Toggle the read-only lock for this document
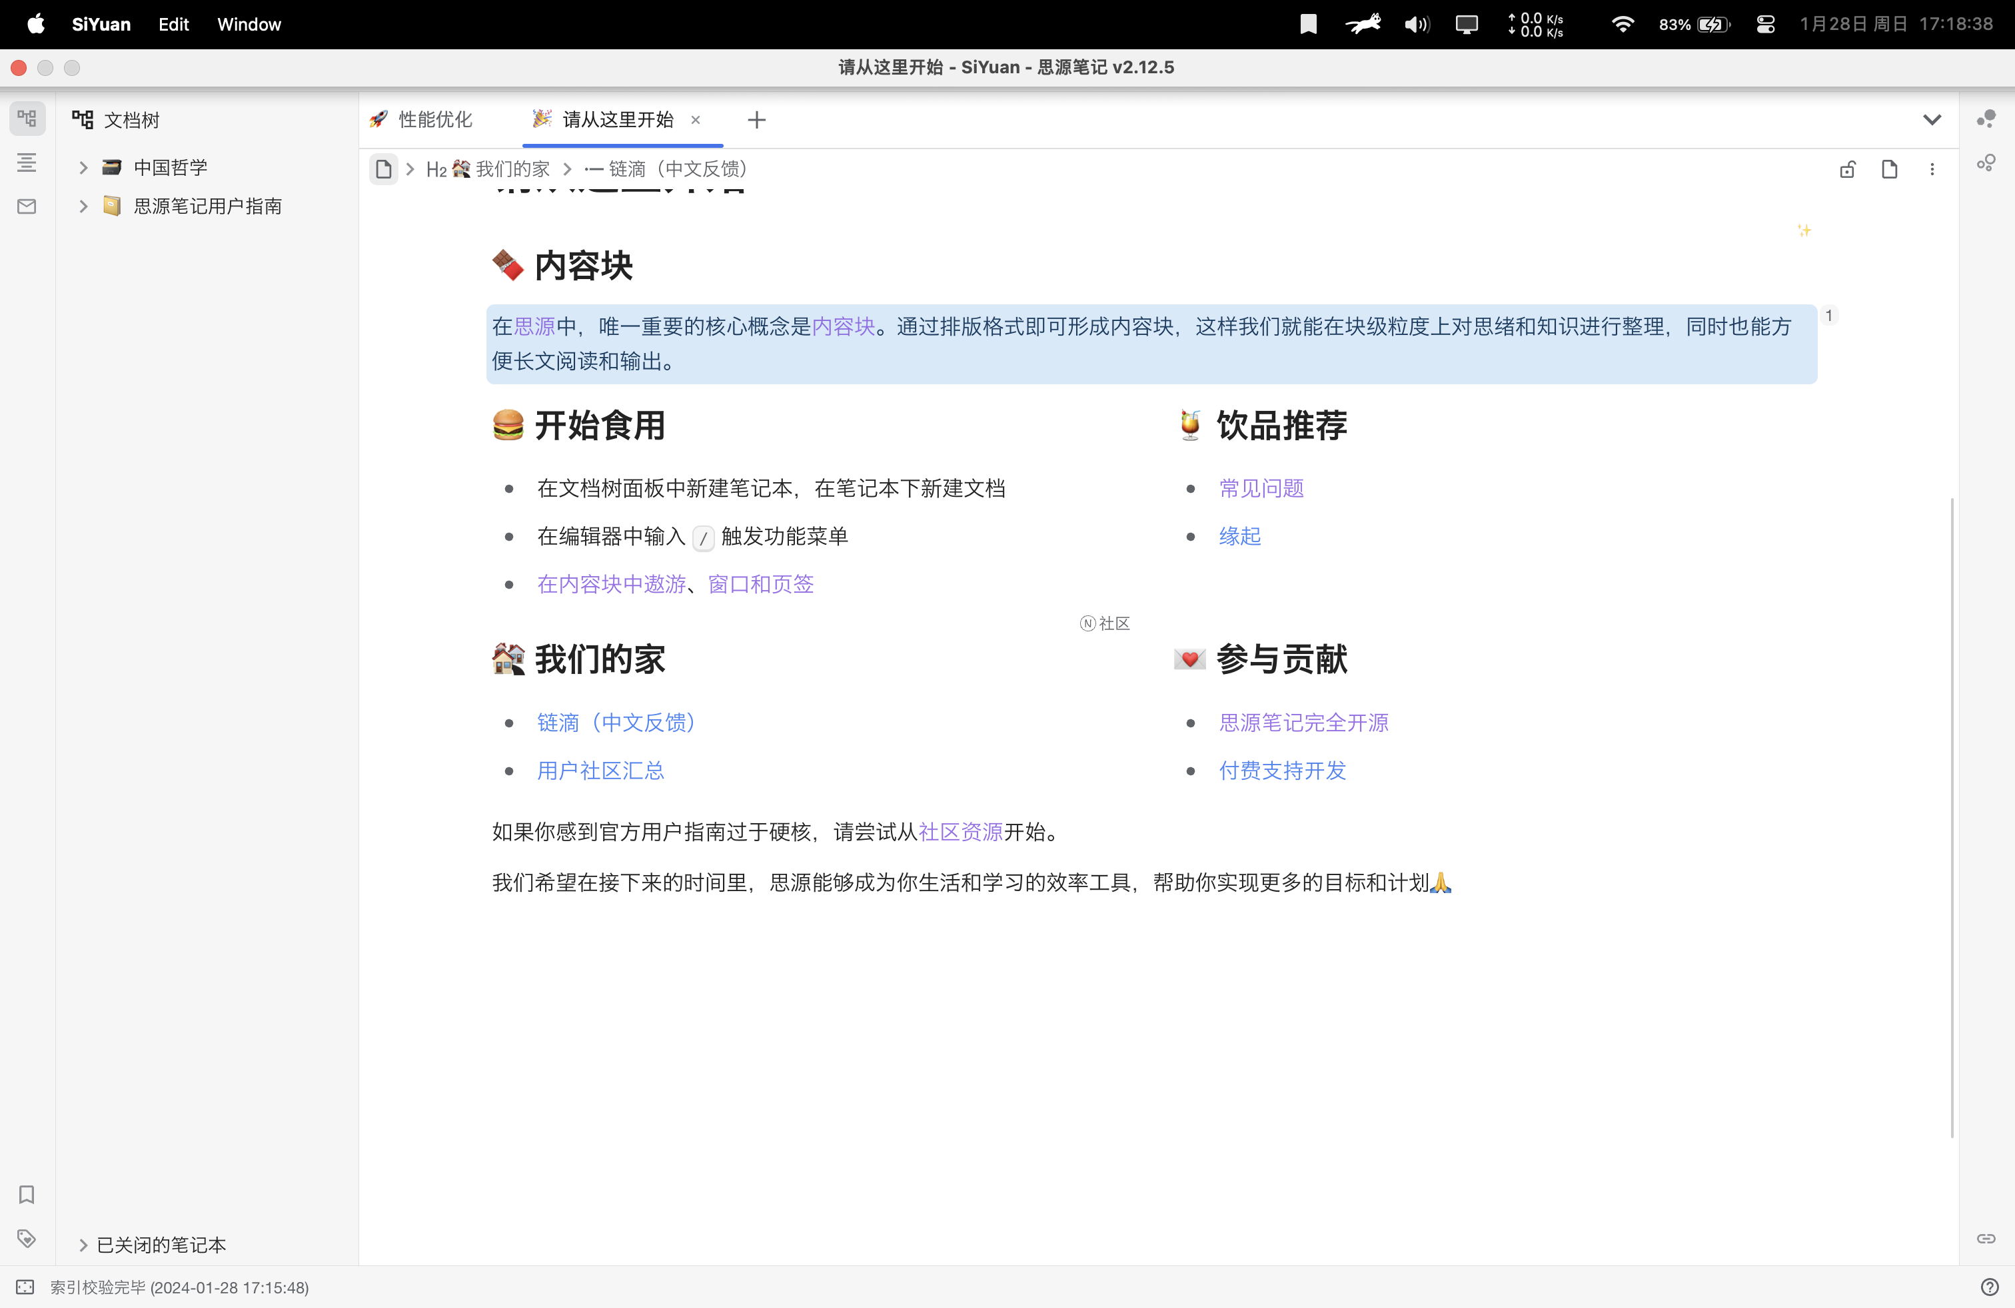2015x1308 pixels. (1847, 169)
